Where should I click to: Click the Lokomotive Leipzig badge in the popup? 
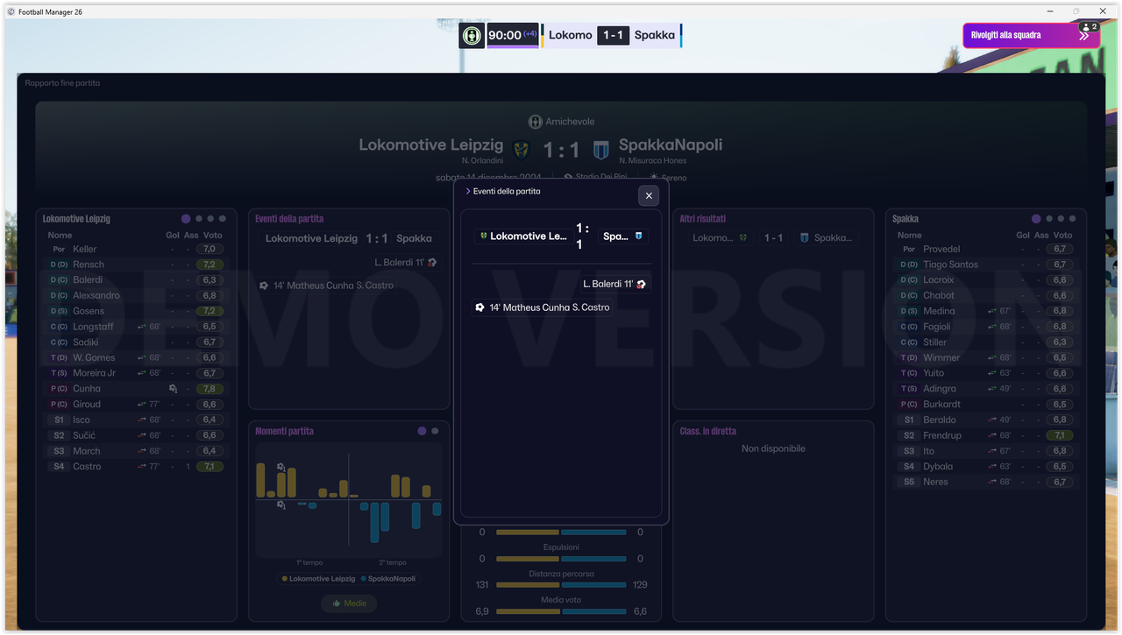483,236
